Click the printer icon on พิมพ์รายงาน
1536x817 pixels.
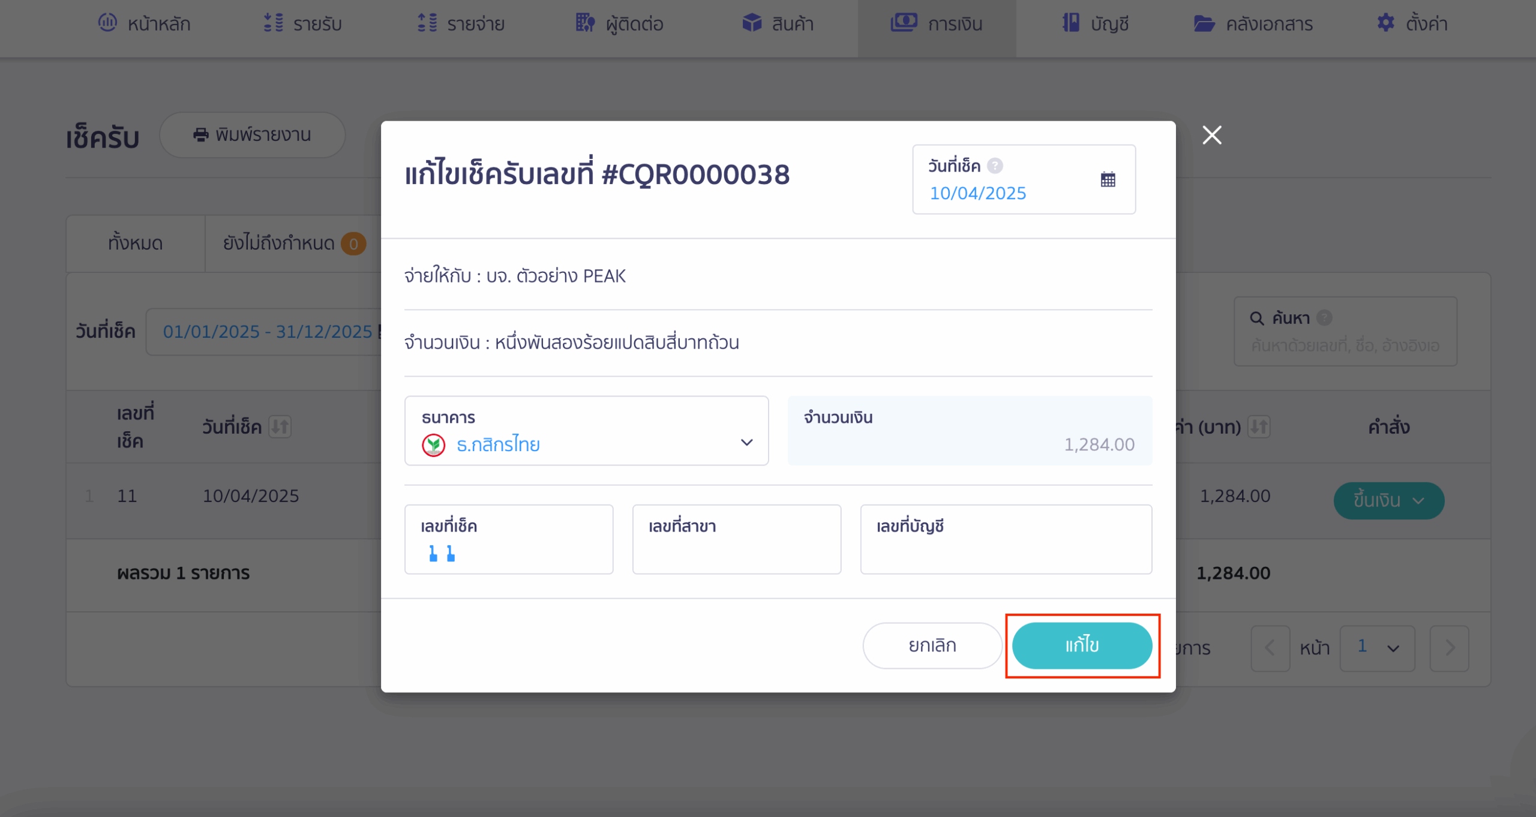click(200, 135)
